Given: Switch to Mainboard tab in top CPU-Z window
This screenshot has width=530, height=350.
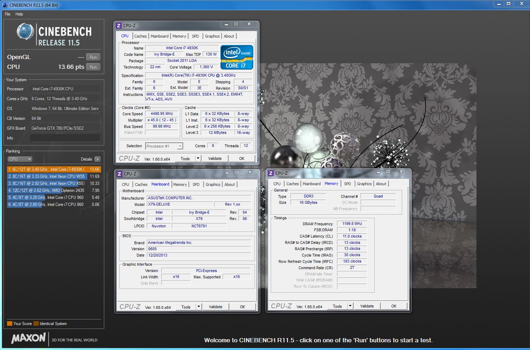Looking at the screenshot, I should [160, 36].
